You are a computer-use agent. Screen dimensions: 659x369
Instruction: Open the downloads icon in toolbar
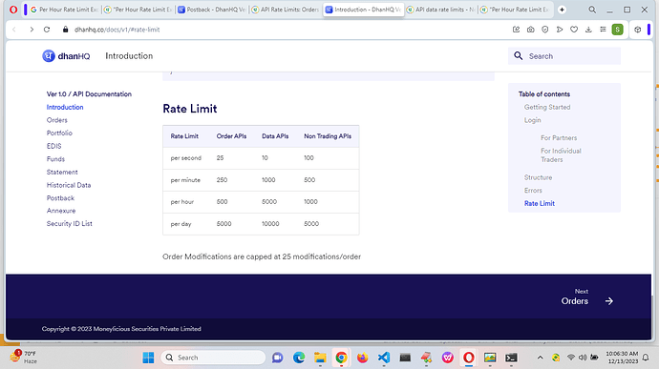588,30
